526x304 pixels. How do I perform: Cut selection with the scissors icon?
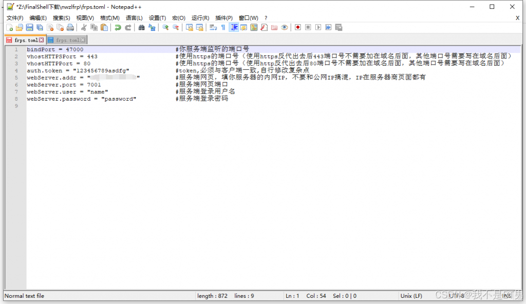[x=84, y=28]
